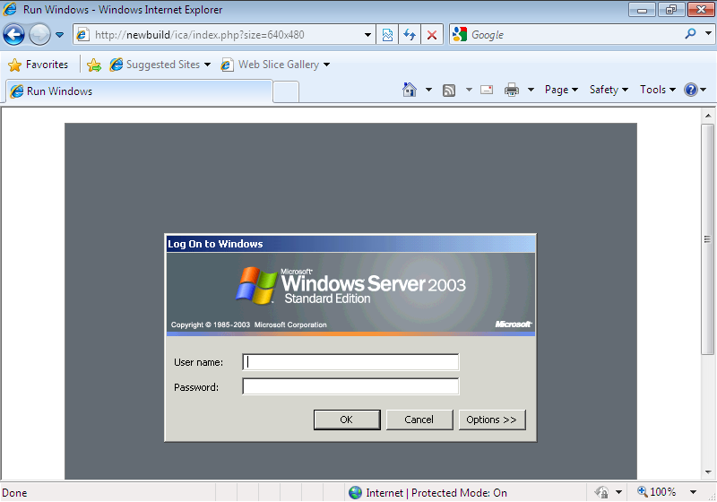The width and height of the screenshot is (717, 502).
Task: Click the privacy report status bar icon
Action: coord(601,492)
